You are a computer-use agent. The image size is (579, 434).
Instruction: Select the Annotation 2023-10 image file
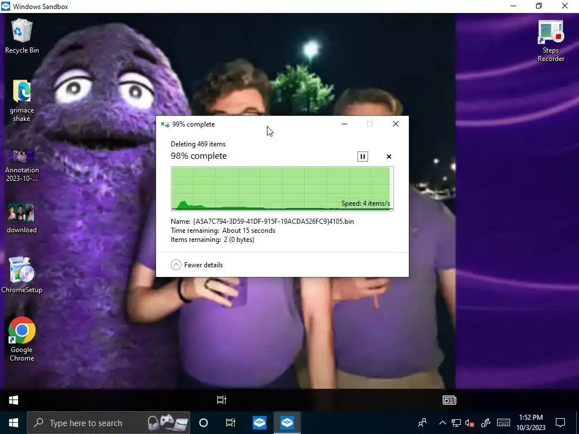tap(22, 165)
